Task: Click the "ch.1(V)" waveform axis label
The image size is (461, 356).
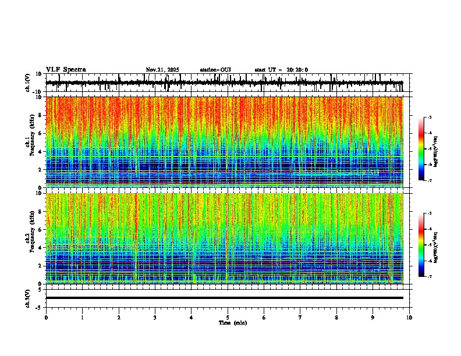Action: 28,83
